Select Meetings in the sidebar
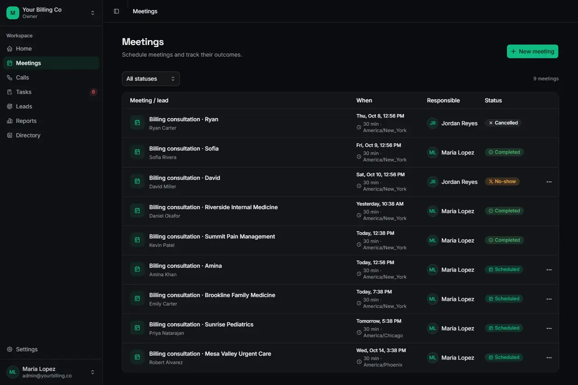The image size is (578, 385). pos(51,63)
